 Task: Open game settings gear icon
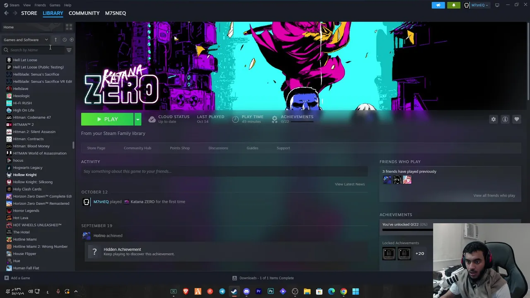pyautogui.click(x=494, y=119)
